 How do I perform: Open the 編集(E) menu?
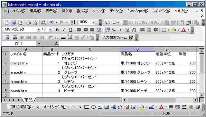[35, 11]
